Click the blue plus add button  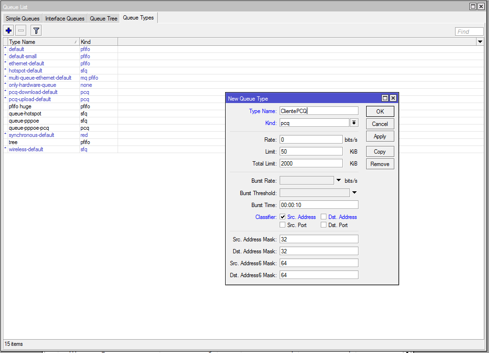[x=9, y=31]
